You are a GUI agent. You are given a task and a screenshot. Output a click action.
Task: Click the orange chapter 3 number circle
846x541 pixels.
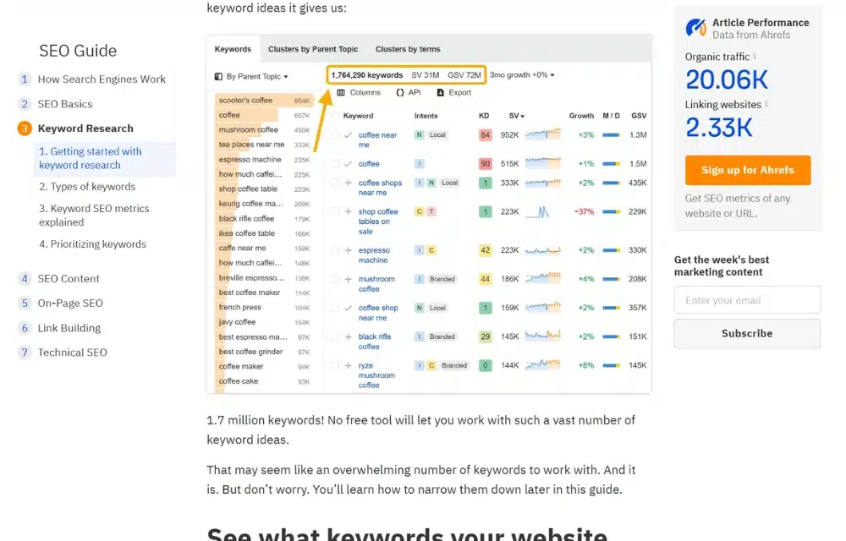(x=25, y=128)
